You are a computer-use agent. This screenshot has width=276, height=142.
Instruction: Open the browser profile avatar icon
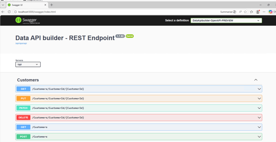tap(258, 12)
